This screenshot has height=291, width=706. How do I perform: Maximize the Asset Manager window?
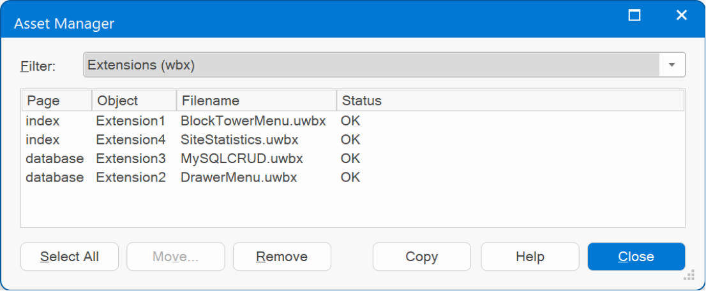coord(635,15)
